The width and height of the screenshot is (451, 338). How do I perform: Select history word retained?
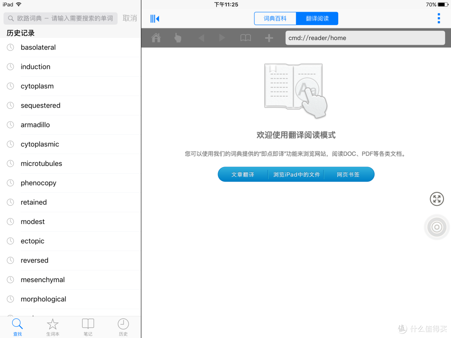coord(71,202)
